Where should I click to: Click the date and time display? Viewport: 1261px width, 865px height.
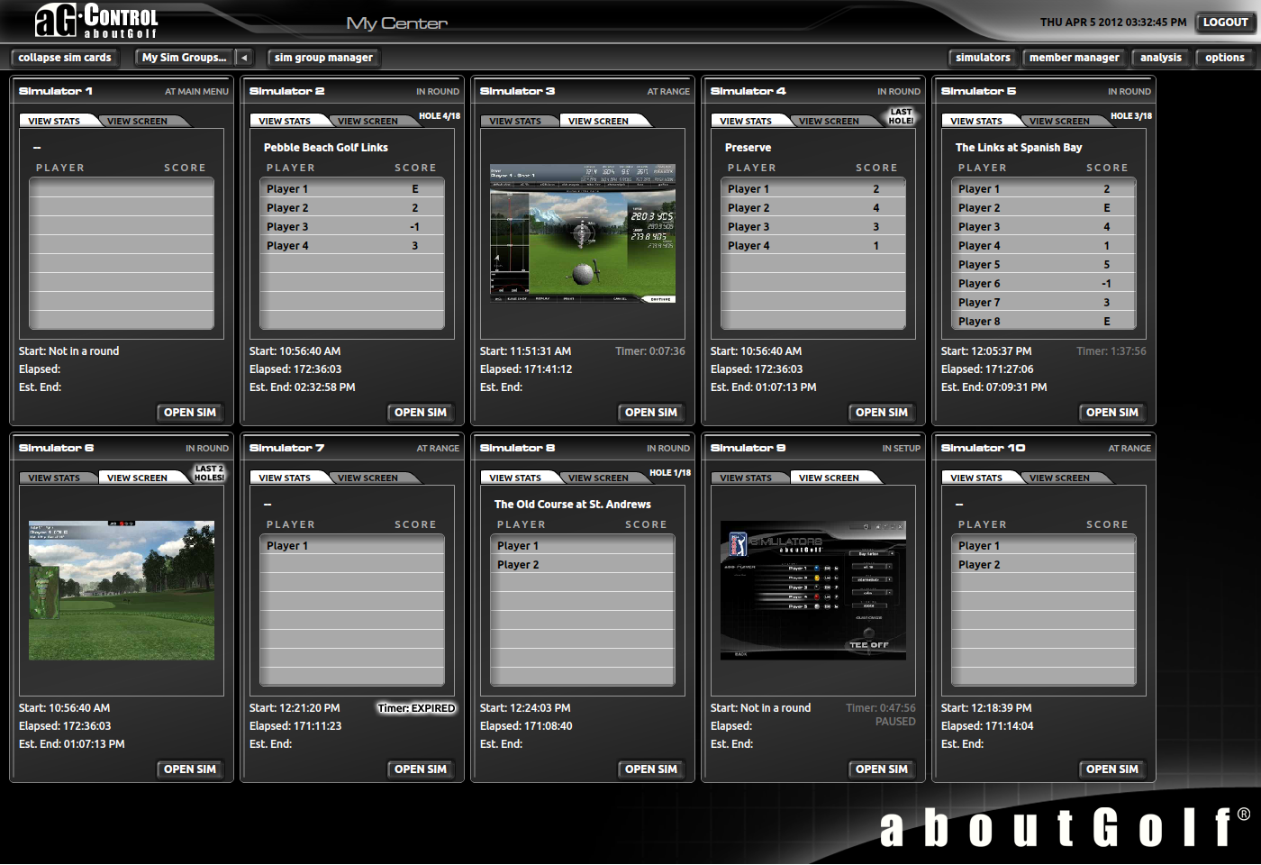coord(1113,23)
